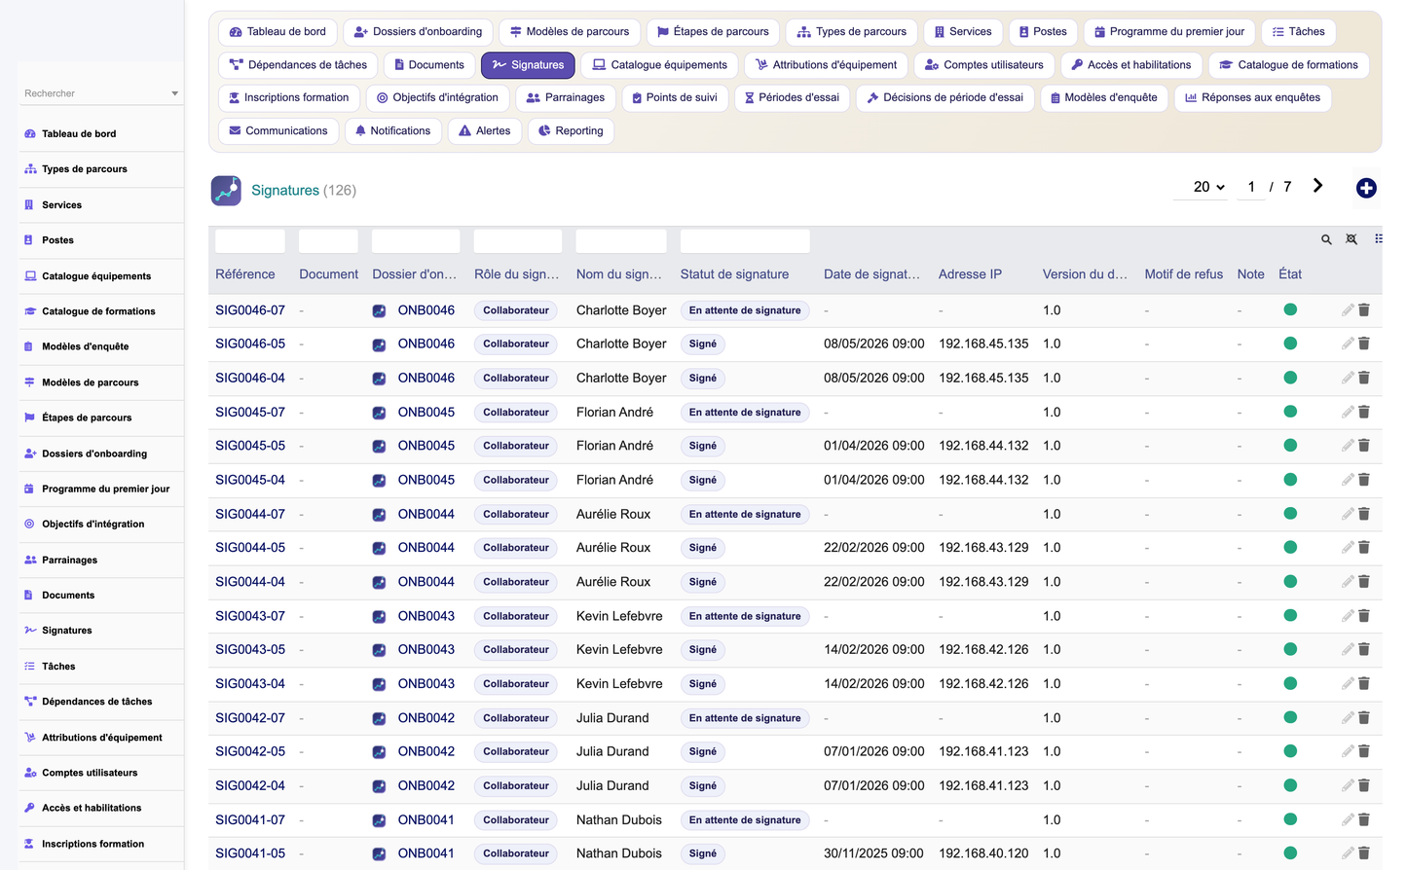Delete trash icon for SIG0046-04 row
The image size is (1407, 870).
pos(1364,378)
